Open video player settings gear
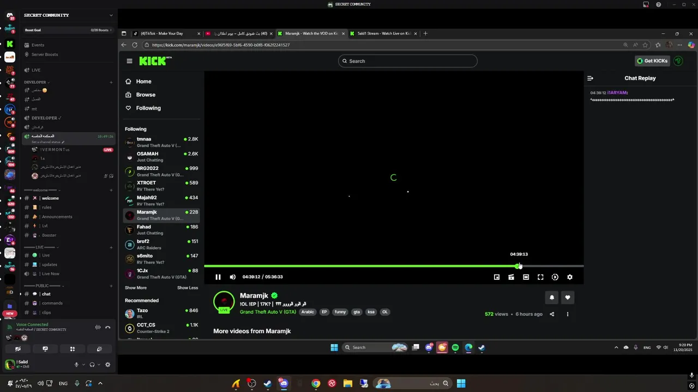This screenshot has height=392, width=698. pos(570,277)
